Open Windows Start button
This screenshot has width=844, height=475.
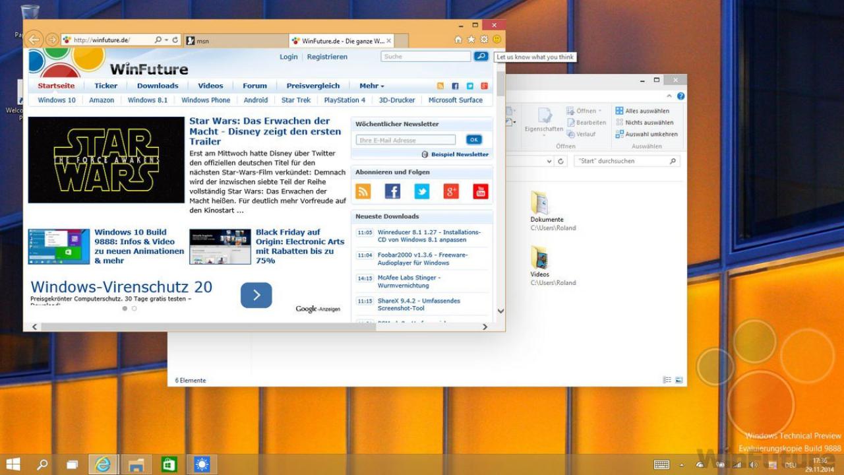[x=13, y=464]
